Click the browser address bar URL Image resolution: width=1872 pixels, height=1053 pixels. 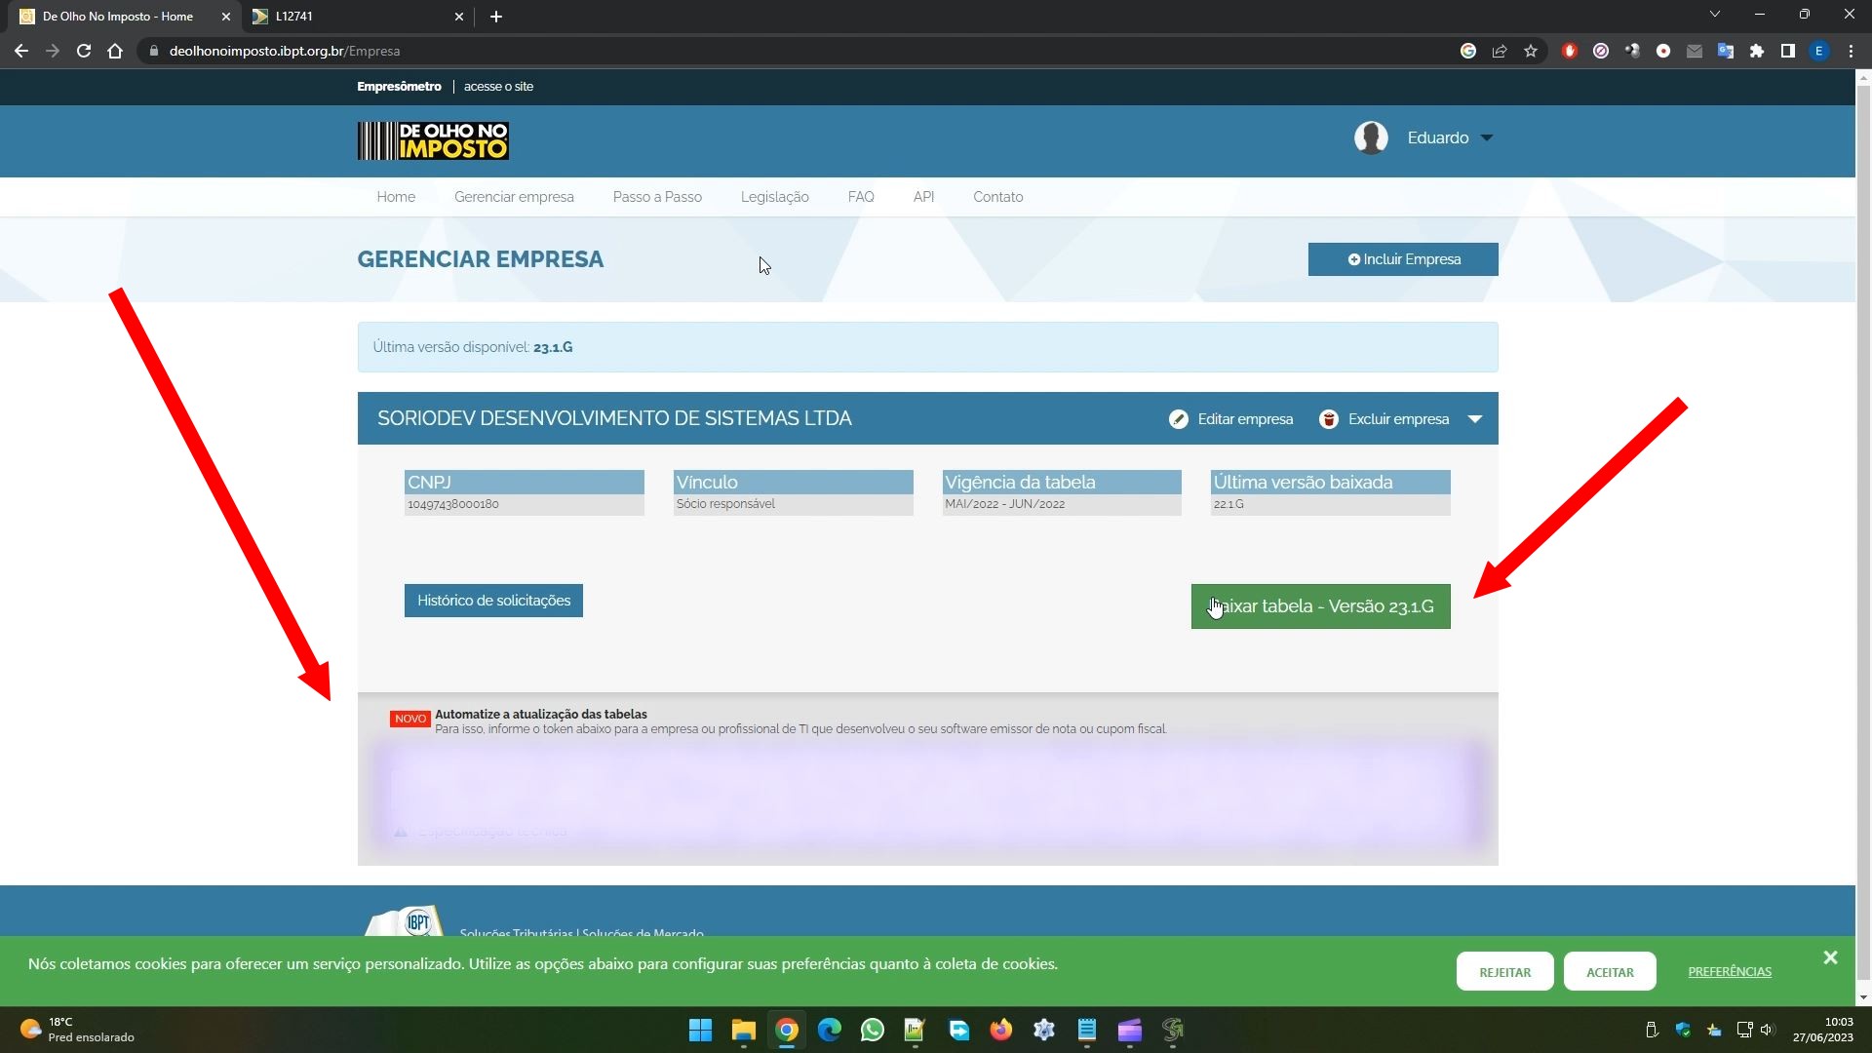coord(285,51)
